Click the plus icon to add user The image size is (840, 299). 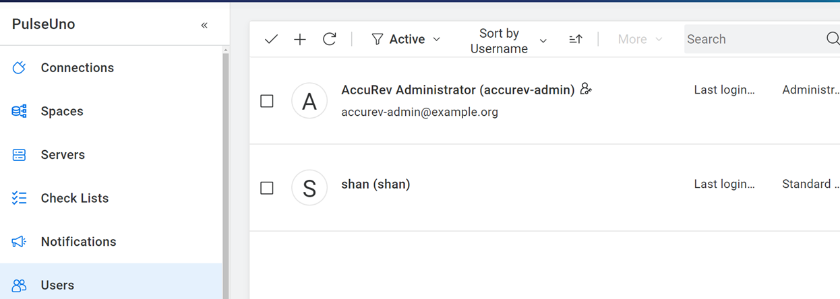click(x=300, y=39)
